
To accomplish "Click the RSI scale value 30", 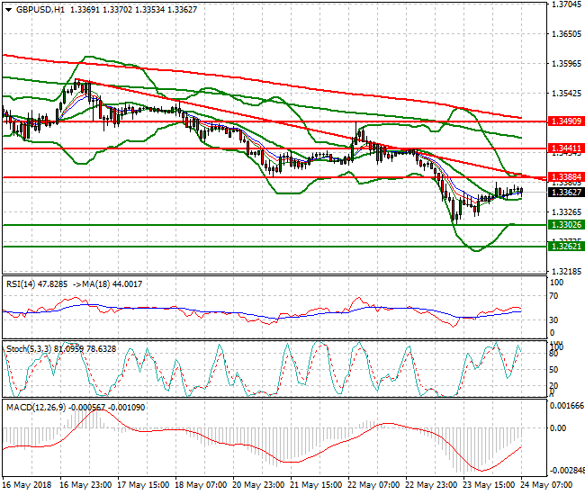I will tap(554, 320).
